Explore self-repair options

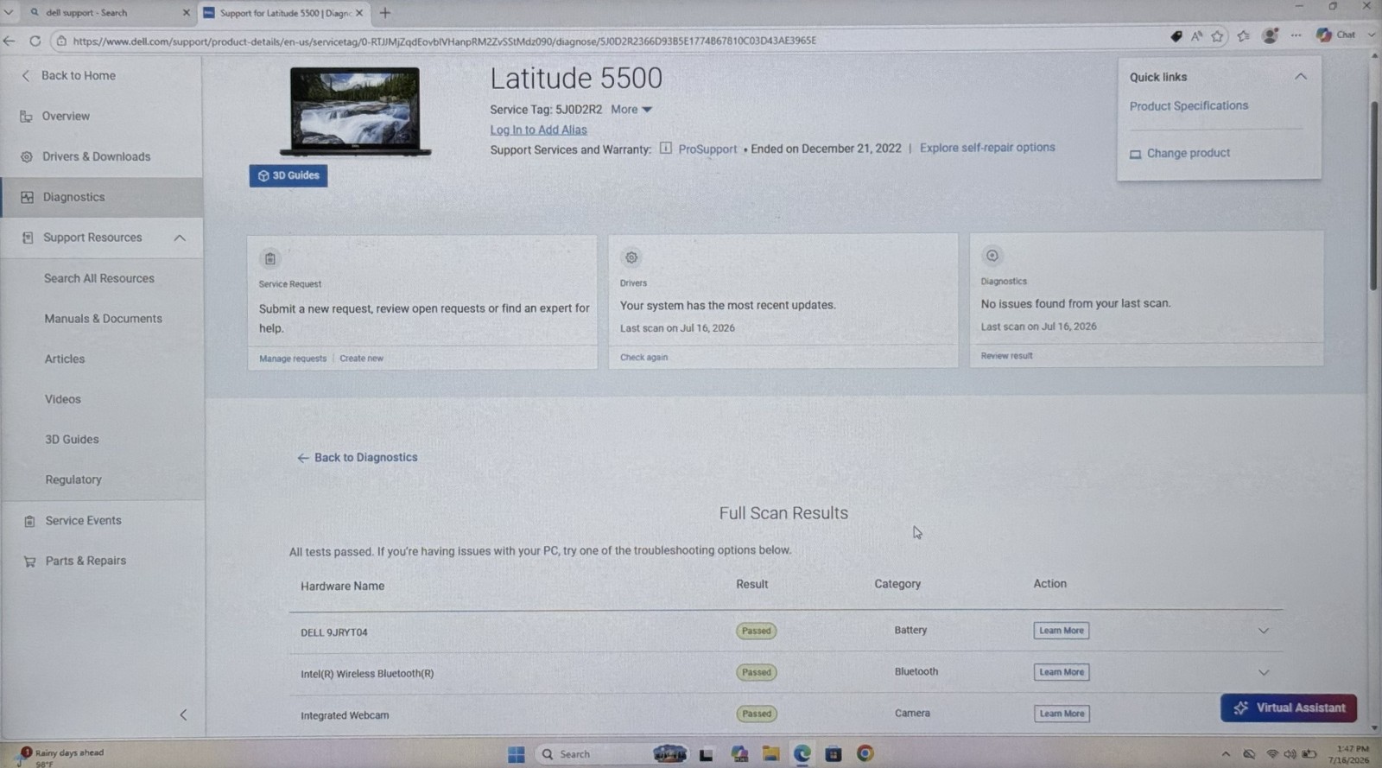point(987,148)
